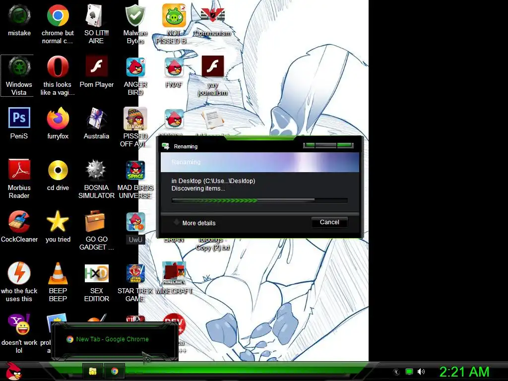Open the HxD hex editor icon
The width and height of the screenshot is (508, 381).
(x=96, y=273)
